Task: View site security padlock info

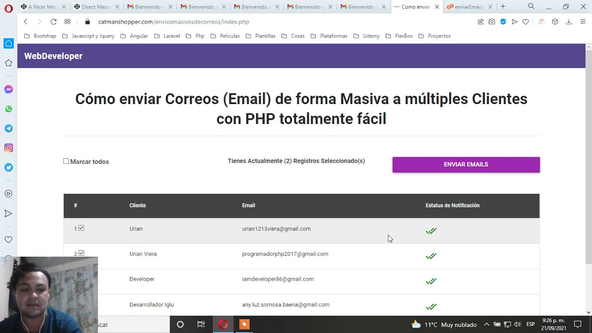Action: pos(87,22)
